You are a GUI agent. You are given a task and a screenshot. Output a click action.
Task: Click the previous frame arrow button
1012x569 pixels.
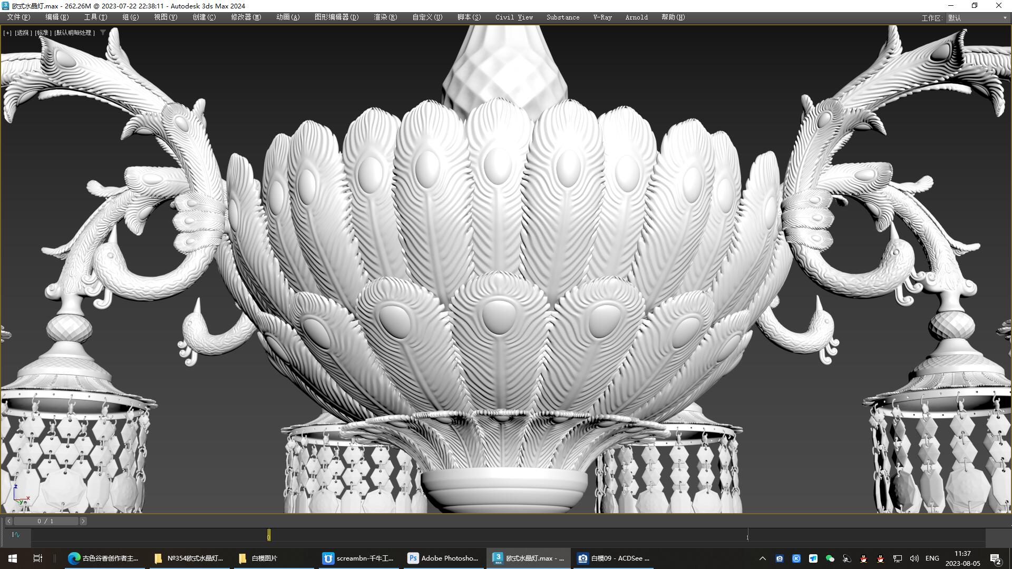pyautogui.click(x=9, y=521)
